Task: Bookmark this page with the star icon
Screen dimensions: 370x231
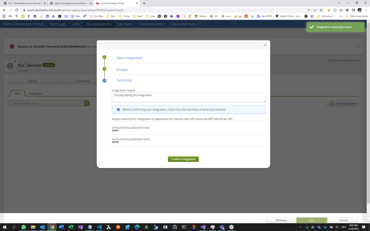Action: pyautogui.click(x=321, y=10)
